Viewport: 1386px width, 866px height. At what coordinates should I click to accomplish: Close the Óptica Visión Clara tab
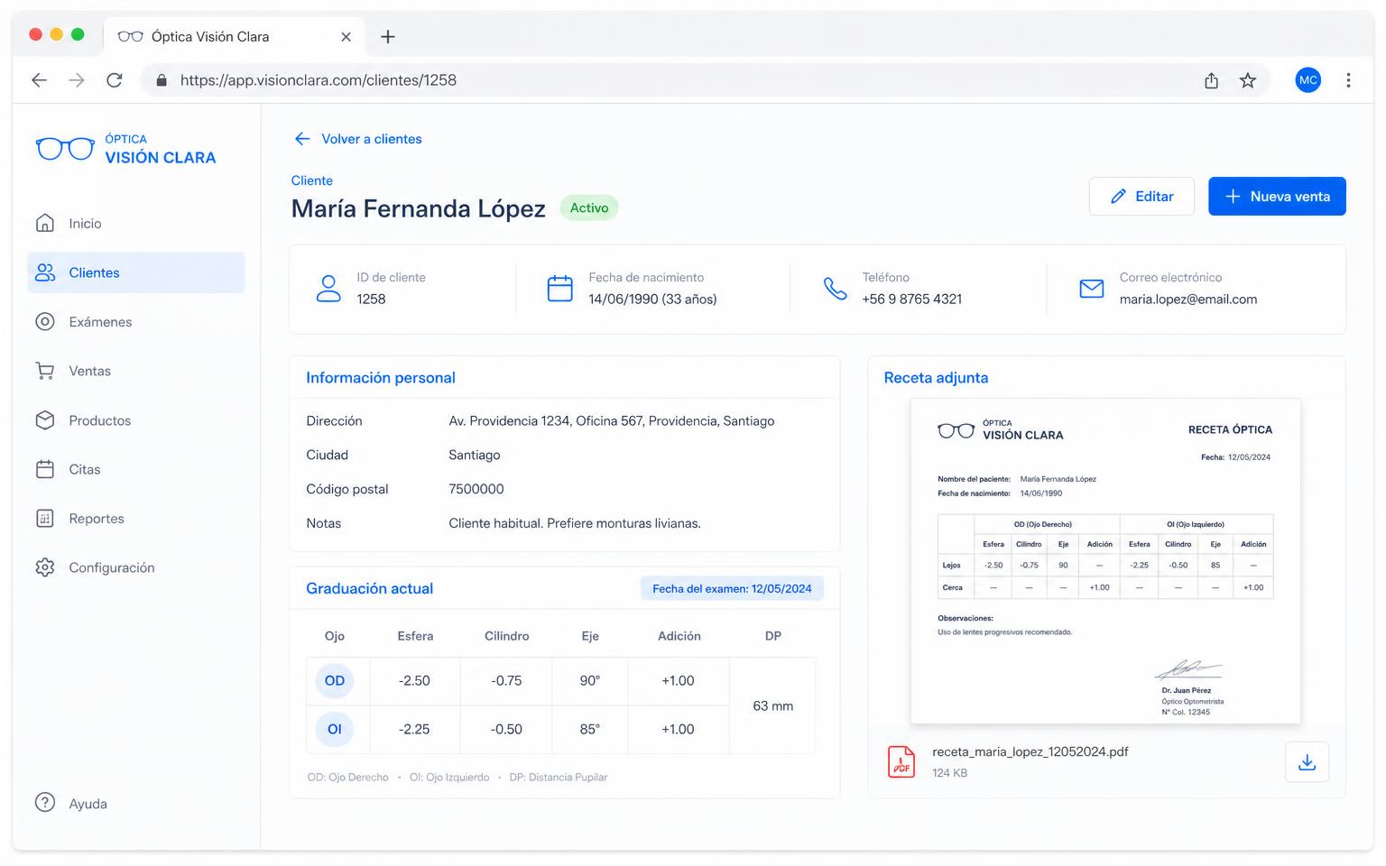[x=346, y=37]
